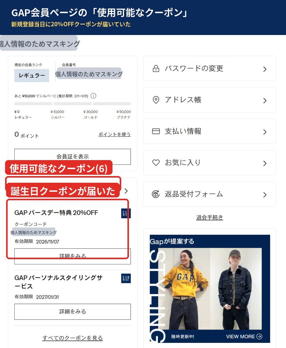Select the お気に入り menu row
The width and height of the screenshot is (286, 348).
click(209, 163)
